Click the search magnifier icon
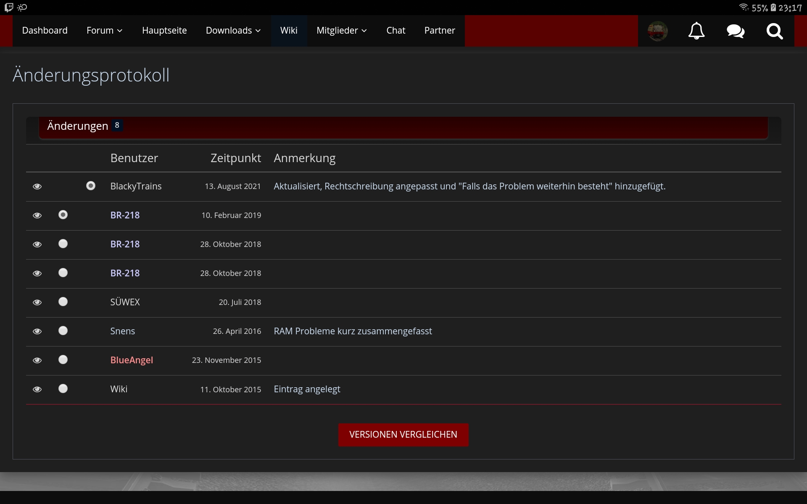Screen dimensions: 807x504 [x=774, y=31]
